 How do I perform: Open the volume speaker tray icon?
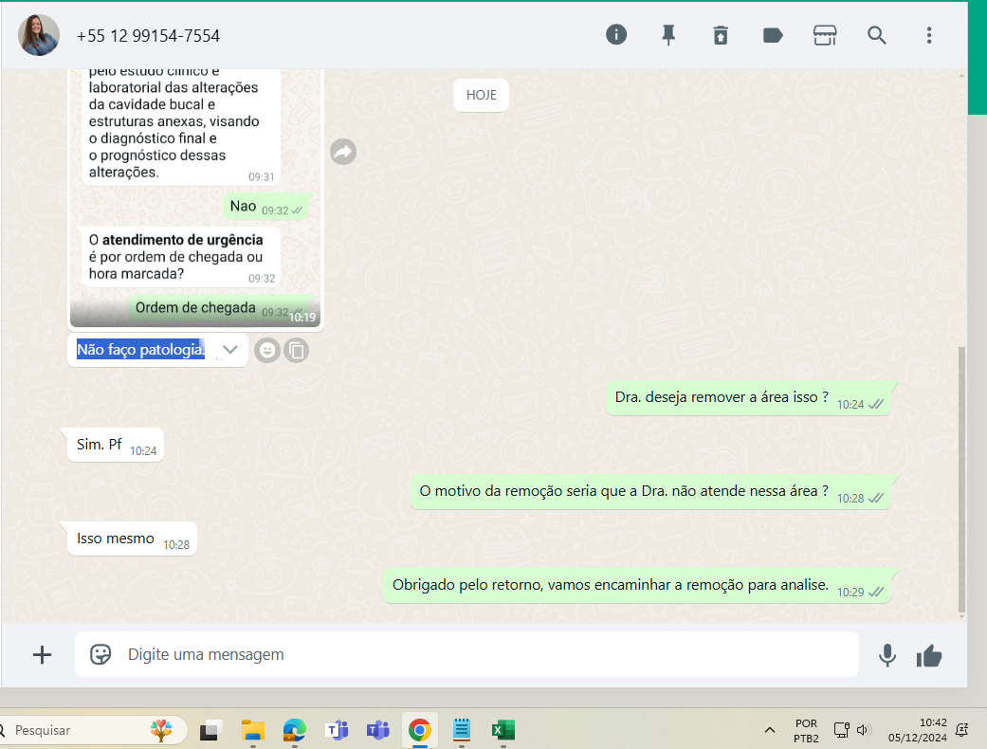pyautogui.click(x=863, y=730)
